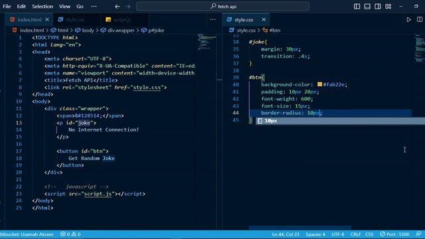425x239 pixels.
Task: Place cursor on '<title>Fetch API</title>' line
Action: pos(81,80)
